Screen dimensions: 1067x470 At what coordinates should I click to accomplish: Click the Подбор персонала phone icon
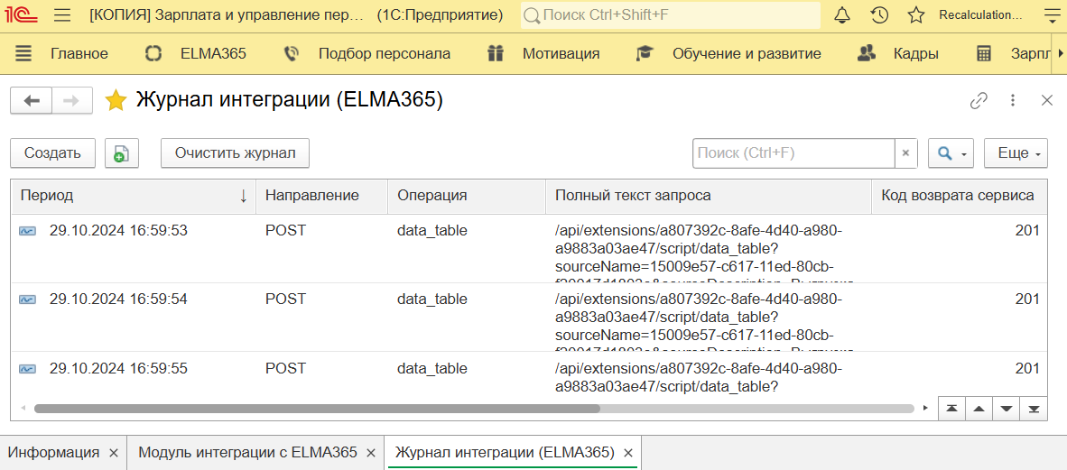292,54
